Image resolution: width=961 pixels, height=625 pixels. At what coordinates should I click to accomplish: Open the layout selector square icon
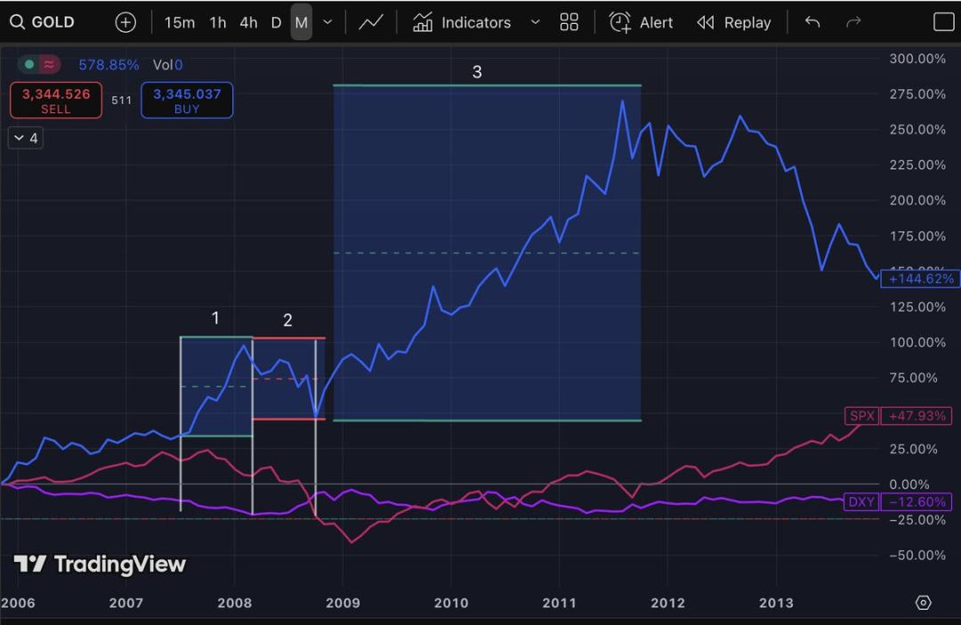coord(943,22)
